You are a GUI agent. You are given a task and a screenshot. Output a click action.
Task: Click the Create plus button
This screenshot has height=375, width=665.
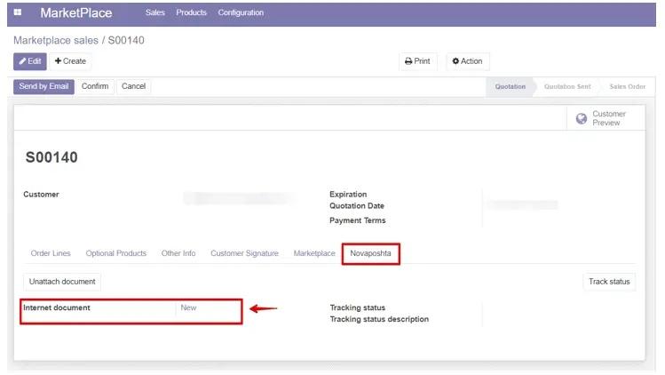(70, 61)
